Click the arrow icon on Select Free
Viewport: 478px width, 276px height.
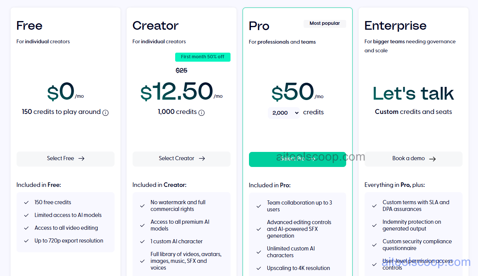pyautogui.click(x=81, y=158)
